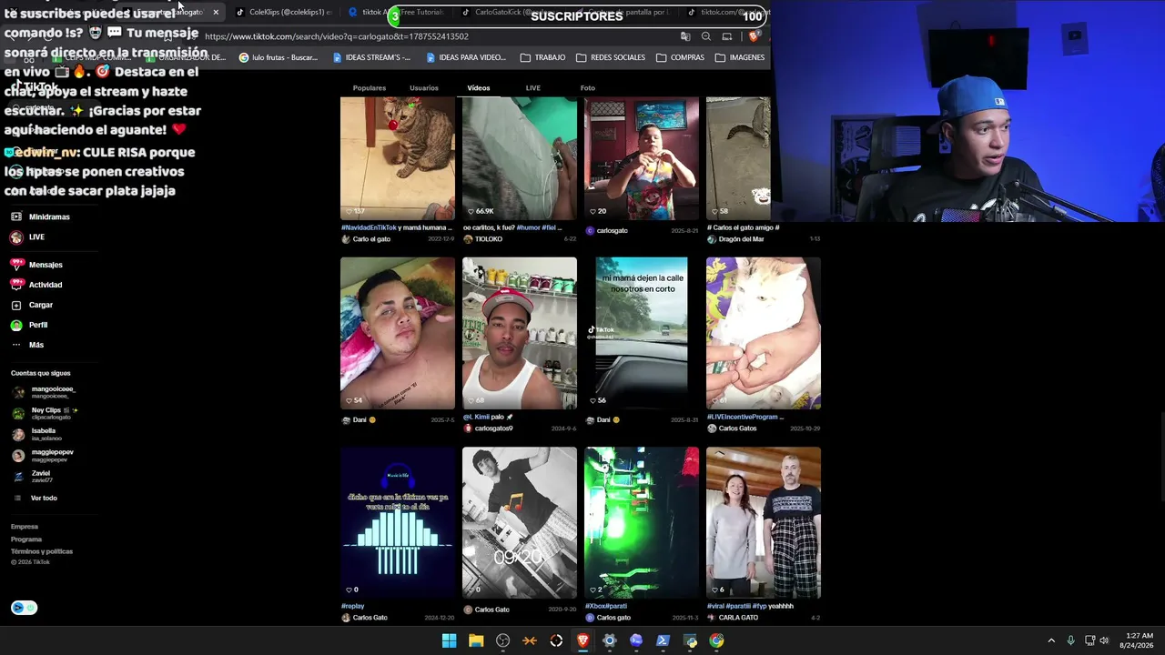Image resolution: width=1165 pixels, height=655 pixels.
Task: Switch to the Usuarios search tab
Action: click(x=424, y=88)
